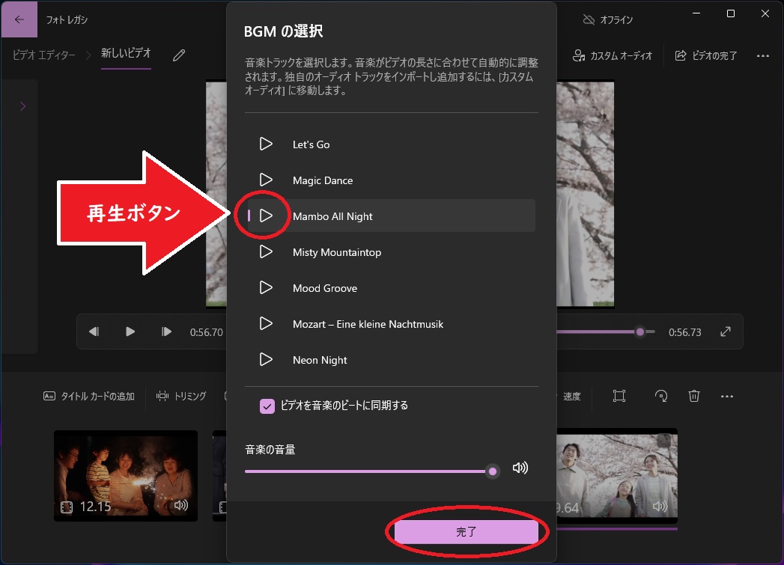784x565 pixels.
Task: Select the Mambo All Night row
Action: [391, 216]
